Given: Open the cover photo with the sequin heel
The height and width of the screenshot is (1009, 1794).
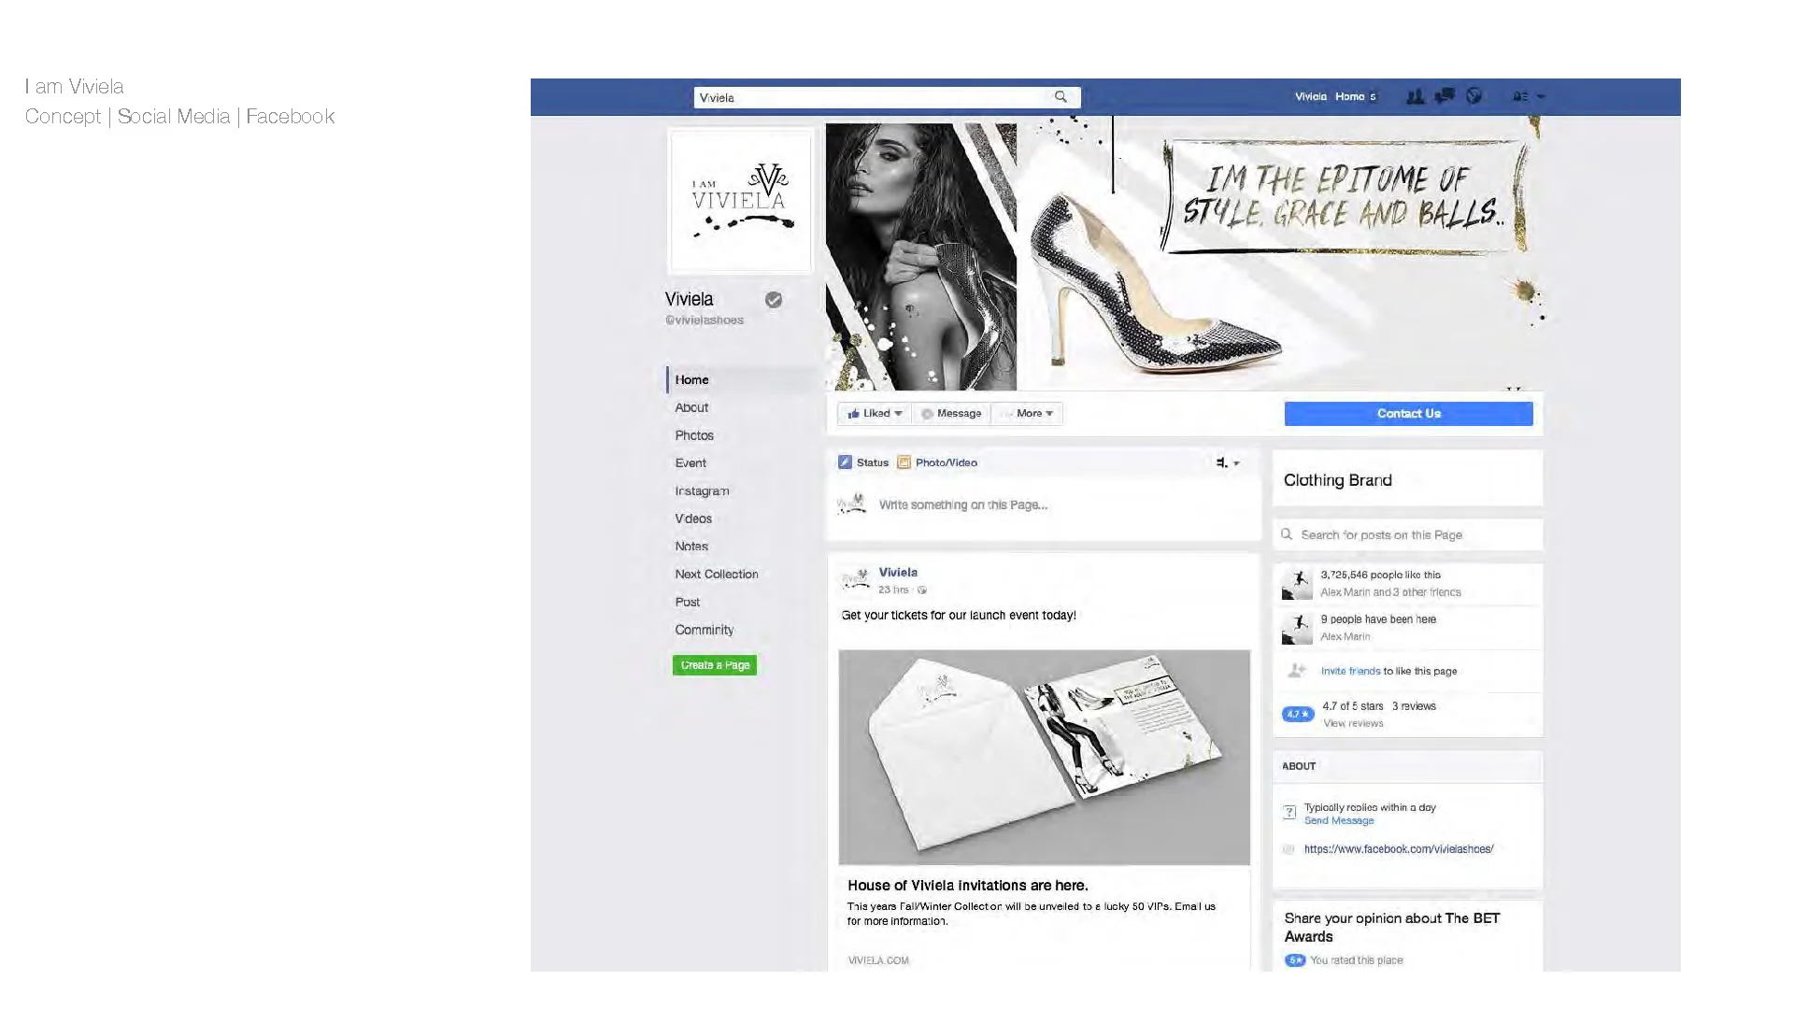Looking at the screenshot, I should (x=1184, y=253).
